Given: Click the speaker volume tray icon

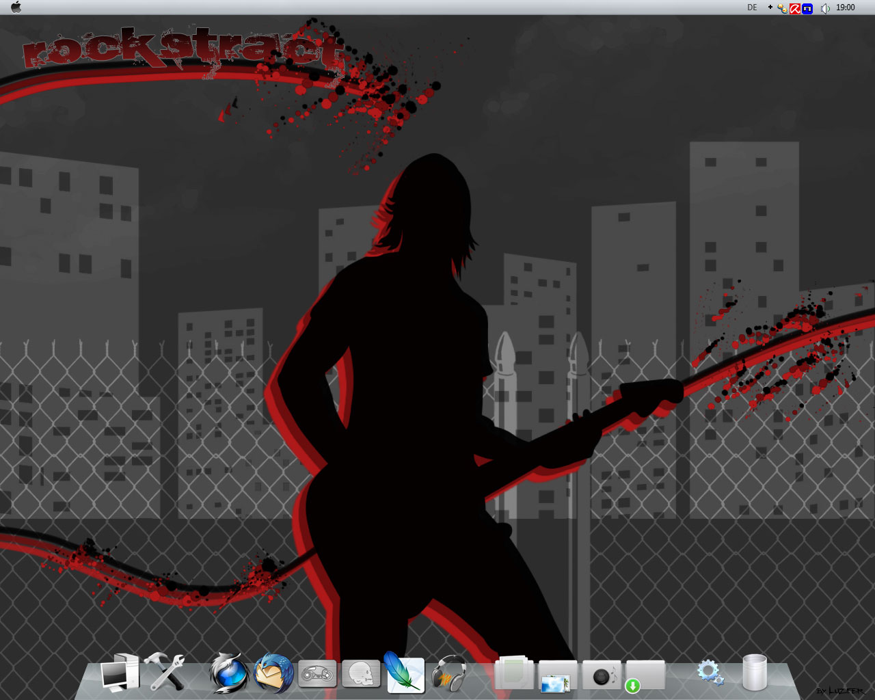Looking at the screenshot, I should coord(825,8).
